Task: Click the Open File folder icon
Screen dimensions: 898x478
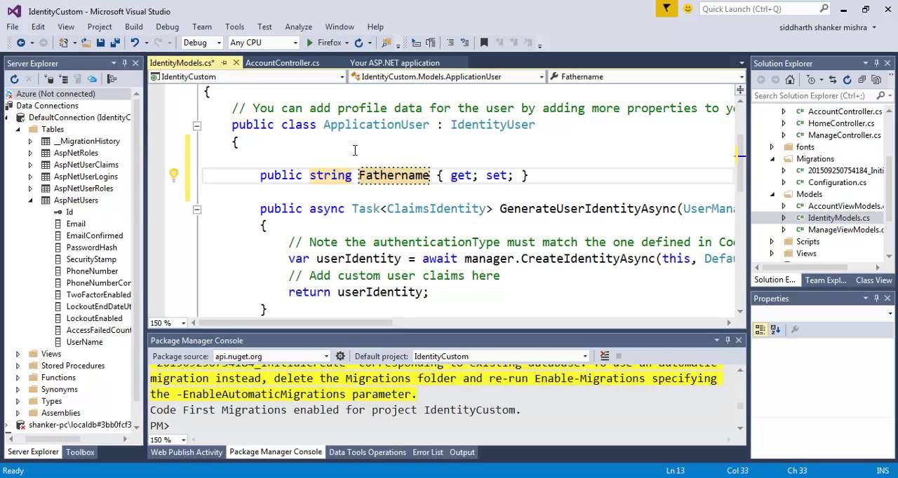Action: click(x=86, y=43)
